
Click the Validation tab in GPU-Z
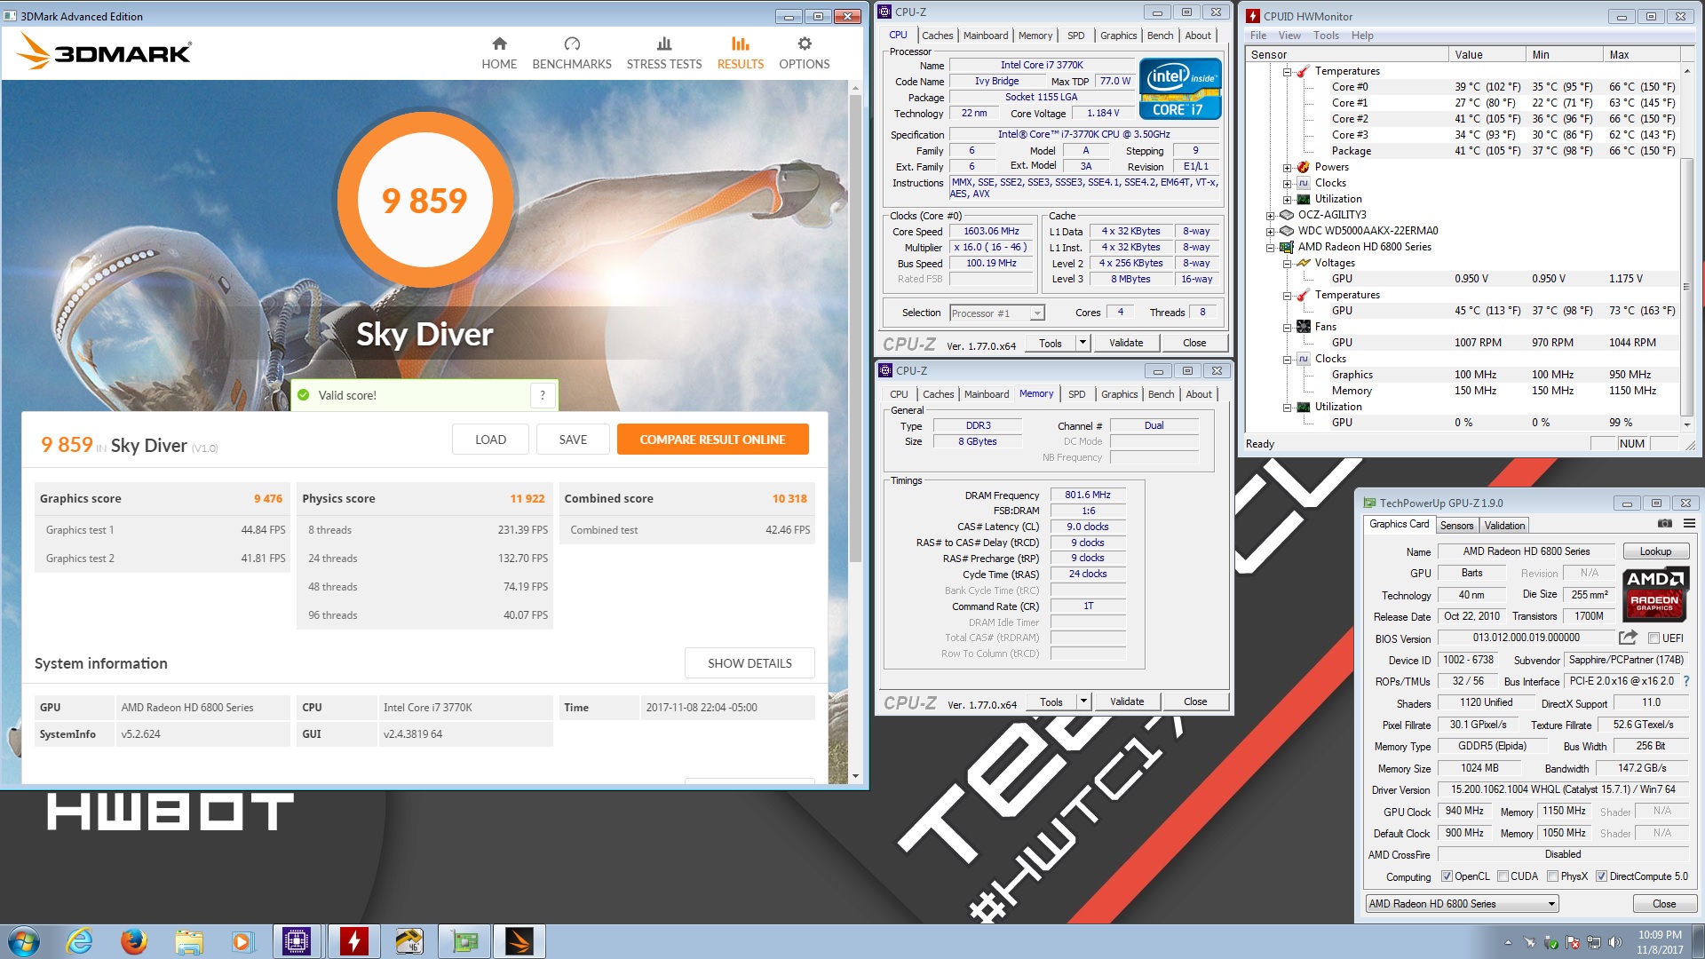pyautogui.click(x=1504, y=526)
